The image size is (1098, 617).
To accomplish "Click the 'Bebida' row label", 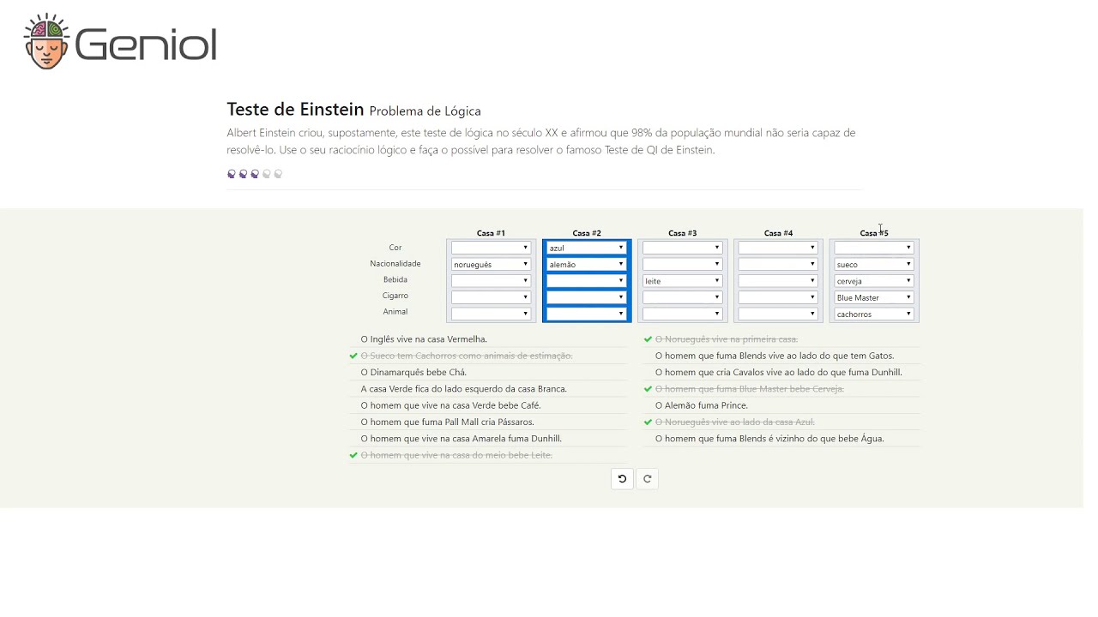I will 395,279.
